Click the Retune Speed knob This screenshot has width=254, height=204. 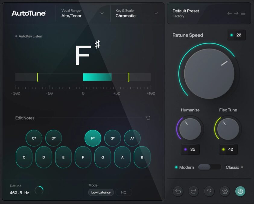point(209,73)
